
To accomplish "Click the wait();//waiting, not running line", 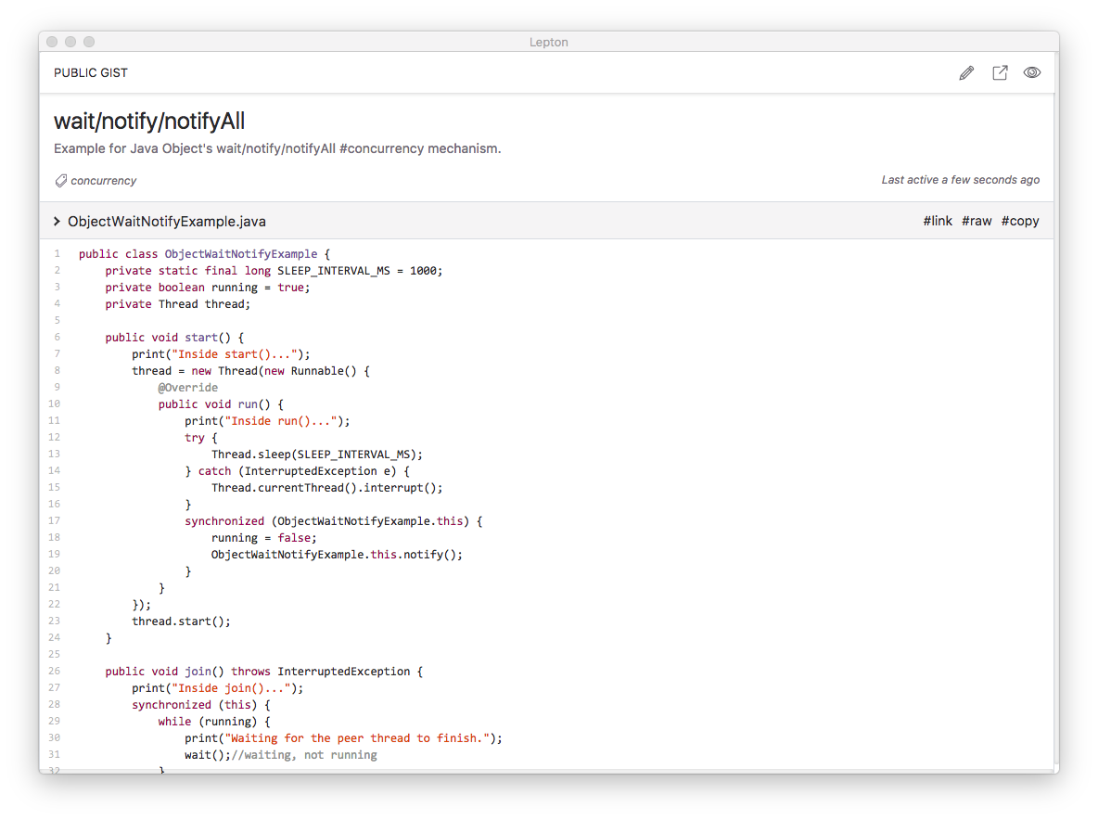I will click(281, 756).
